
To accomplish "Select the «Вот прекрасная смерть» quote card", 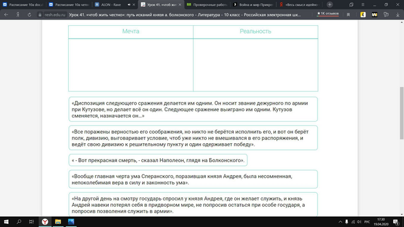I will 158,160.
